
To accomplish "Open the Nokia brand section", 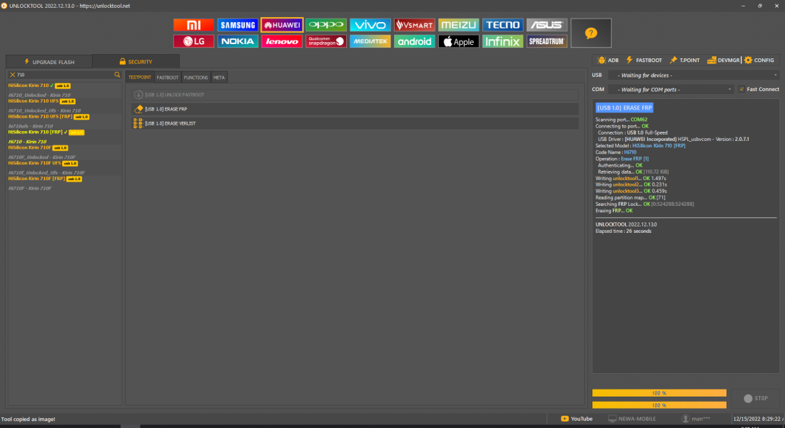I will 238,41.
